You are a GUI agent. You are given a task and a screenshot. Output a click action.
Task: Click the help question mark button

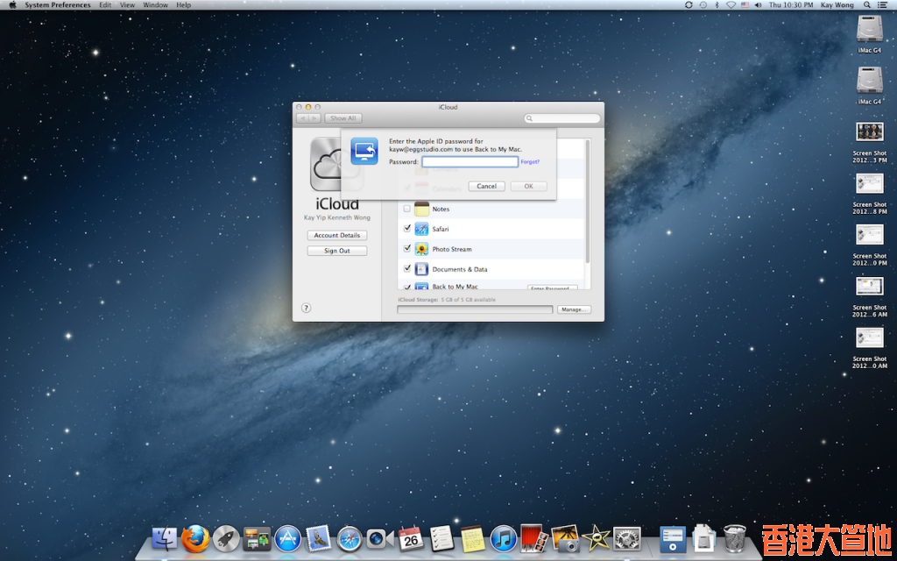pos(306,308)
